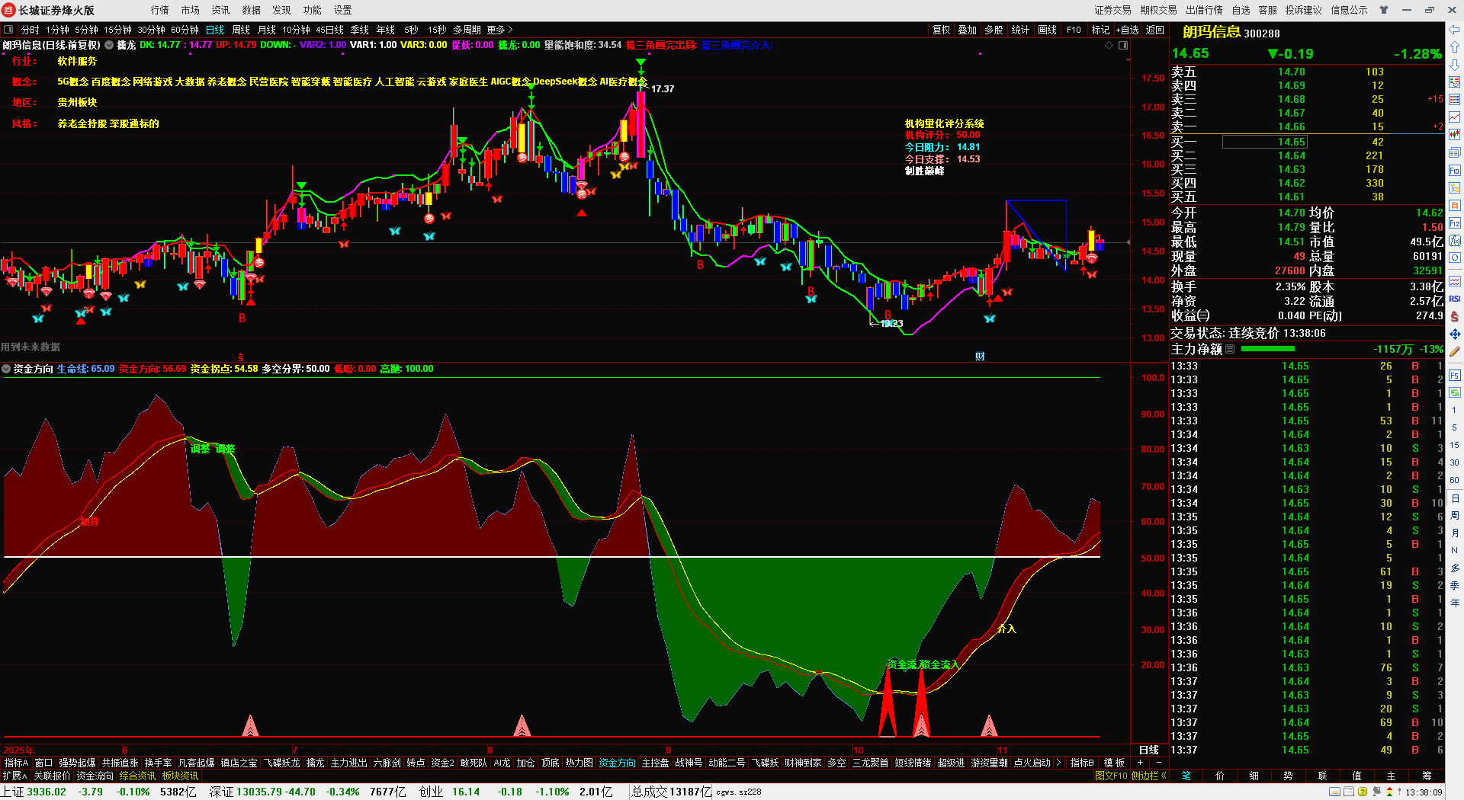Select 日 period icon in right sidebar
This screenshot has width=1464, height=800.
(x=1455, y=498)
